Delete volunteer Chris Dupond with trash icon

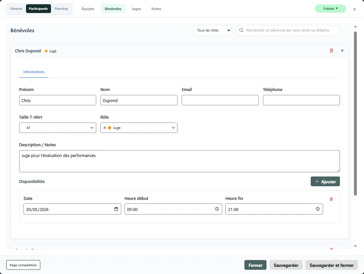(331, 51)
